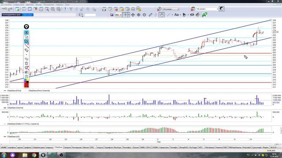Open the crosshair tool dropdown arrow
This screenshot has width=282, height=158.
[129, 15]
